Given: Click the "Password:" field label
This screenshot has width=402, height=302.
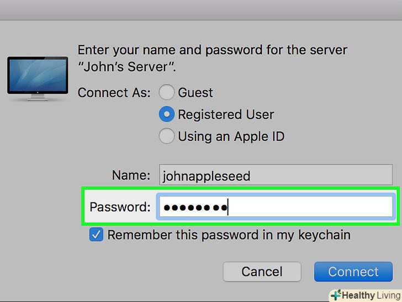Looking at the screenshot, I should point(120,207).
